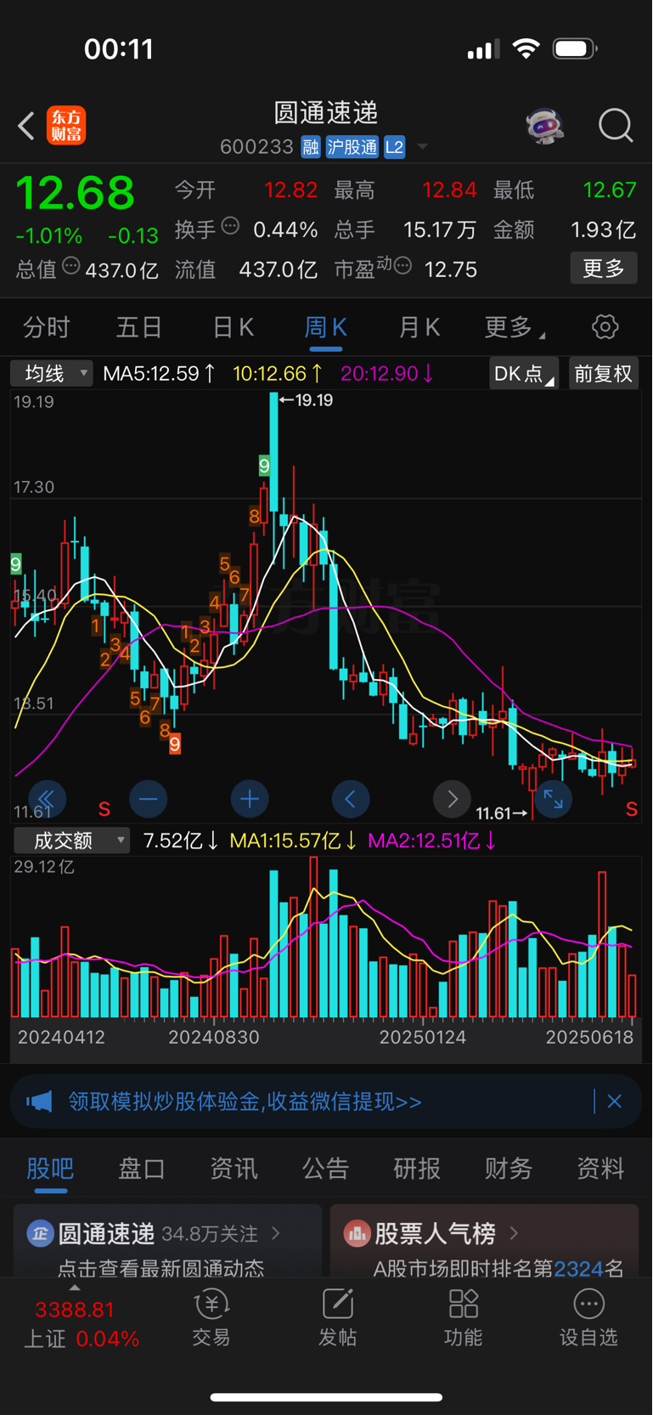
Task: Tap 点击查看最新圆通动态 text
Action: 160,1268
